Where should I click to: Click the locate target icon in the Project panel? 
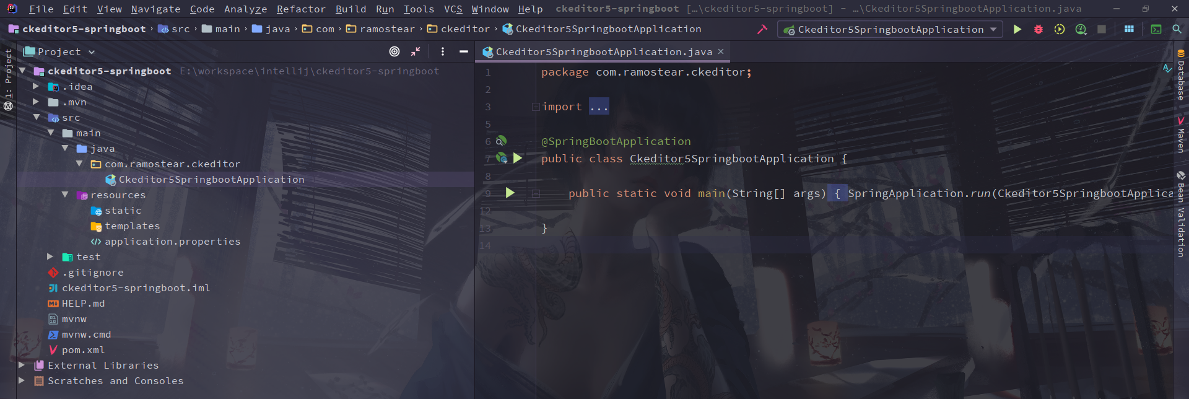(x=394, y=51)
